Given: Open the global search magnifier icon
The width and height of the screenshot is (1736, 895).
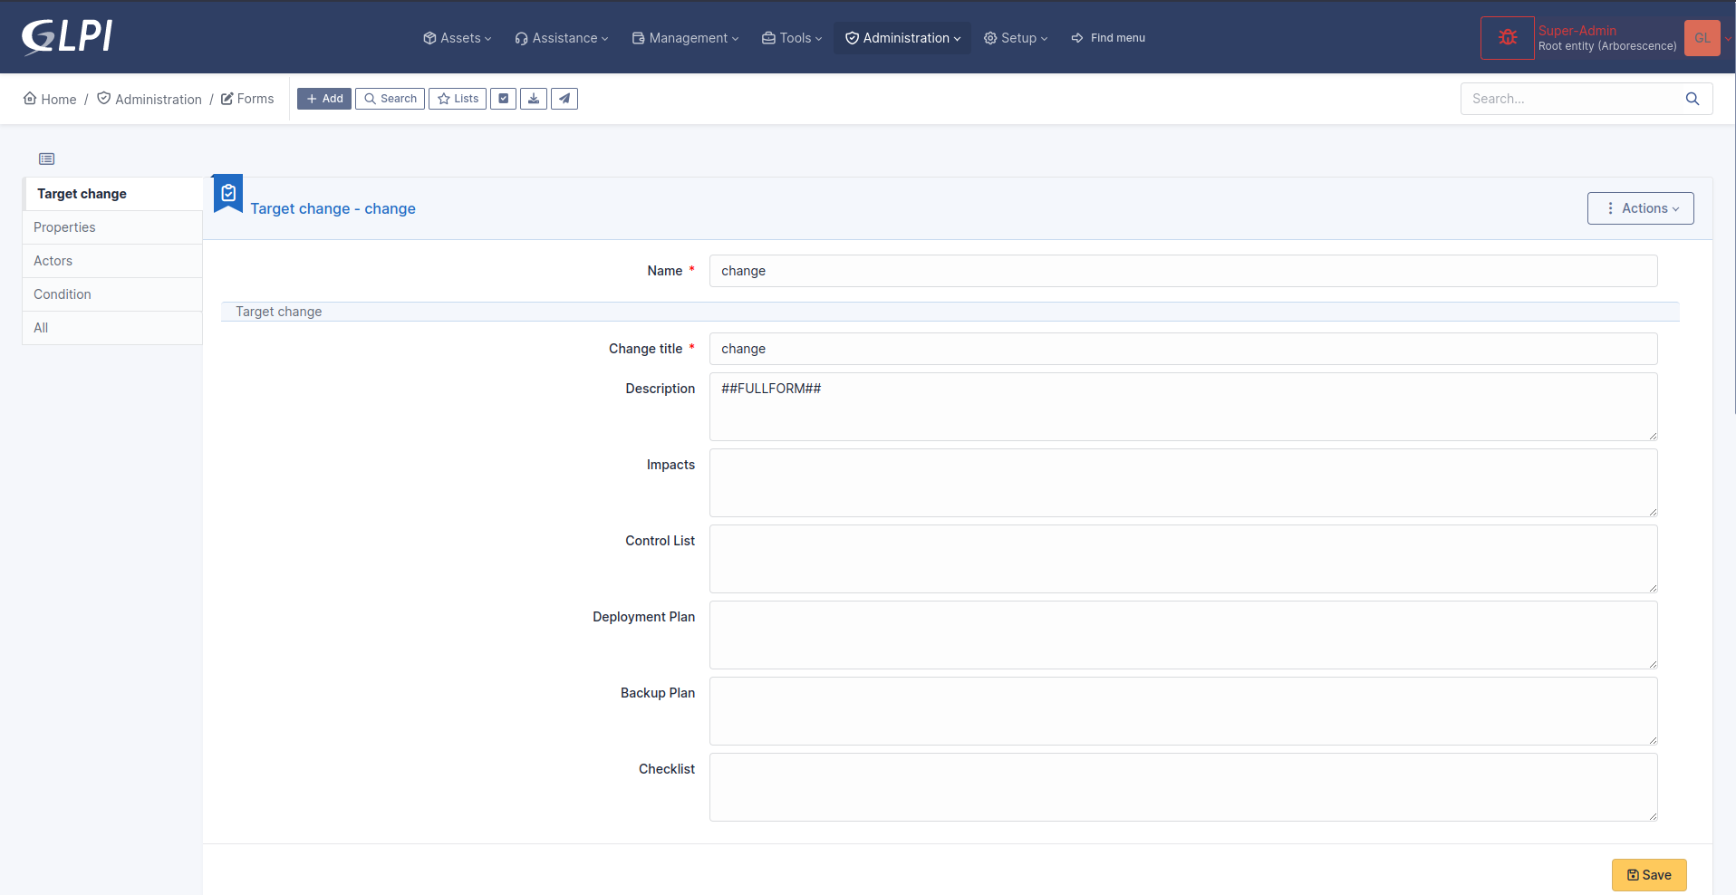Looking at the screenshot, I should click(x=1693, y=99).
